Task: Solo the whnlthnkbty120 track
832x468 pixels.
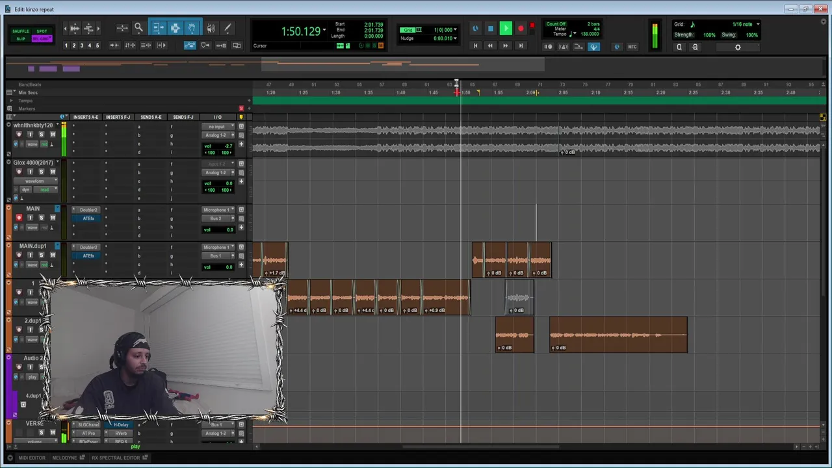Action: click(x=41, y=135)
